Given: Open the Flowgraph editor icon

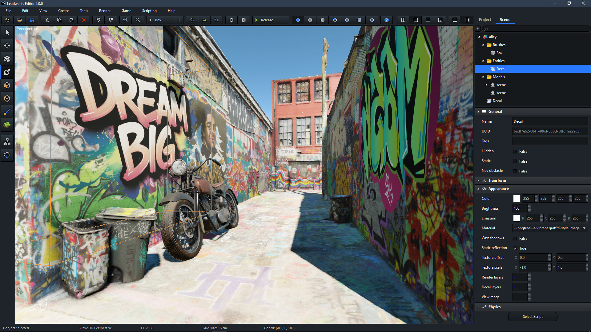Looking at the screenshot, I should click(7, 141).
